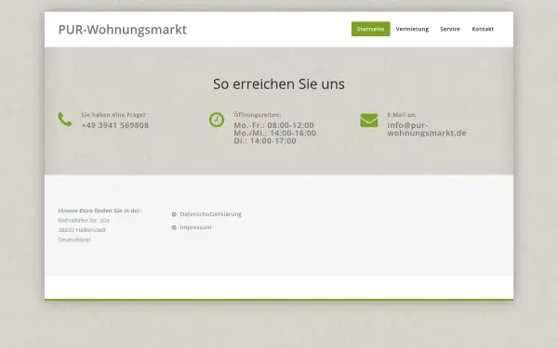Viewport: 558px width, 348px height.
Task: Click the 'Deutschland' address line
Action: 74,239
